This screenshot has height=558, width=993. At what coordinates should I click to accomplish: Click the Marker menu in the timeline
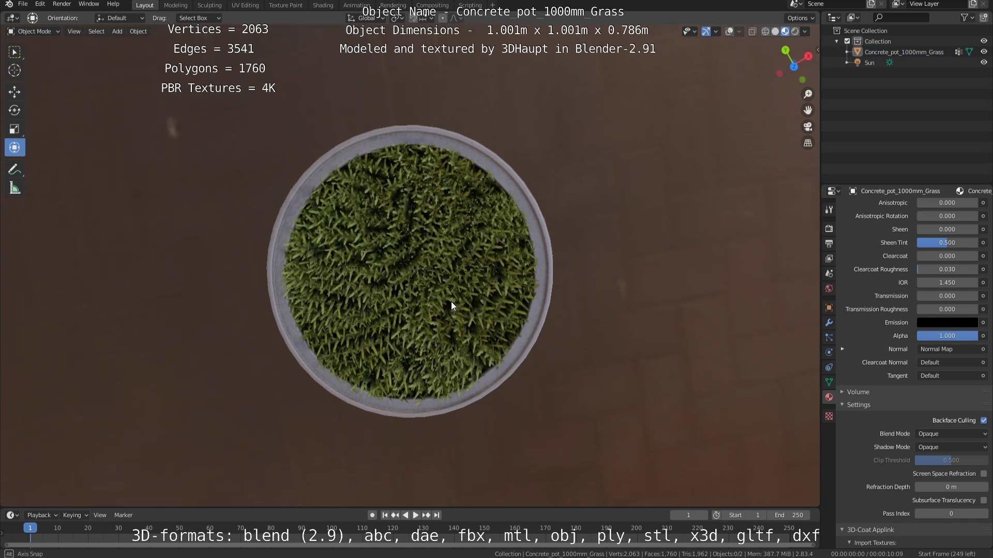(x=123, y=516)
